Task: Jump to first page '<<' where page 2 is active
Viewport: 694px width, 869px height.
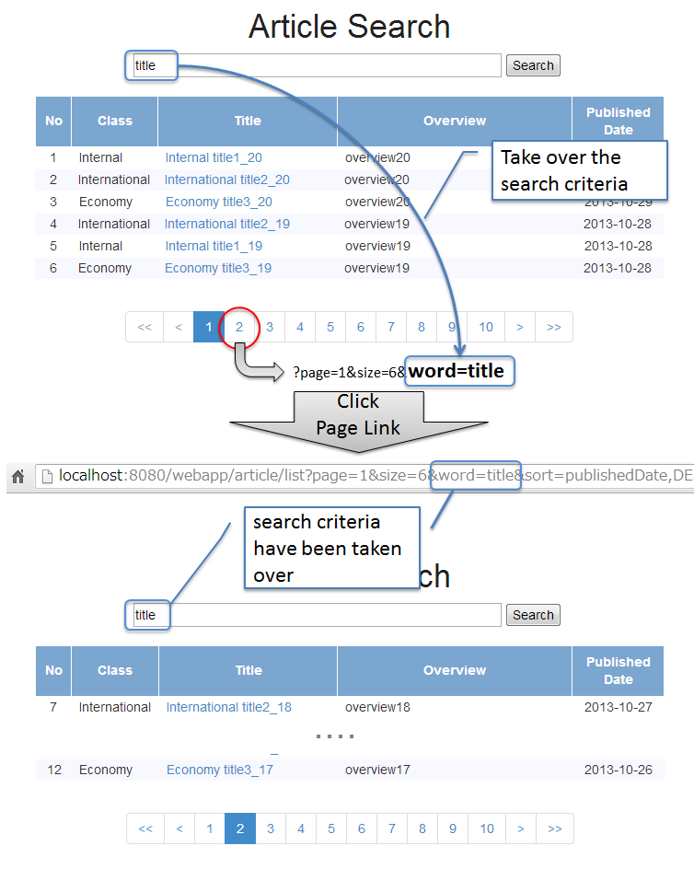Action: click(145, 828)
